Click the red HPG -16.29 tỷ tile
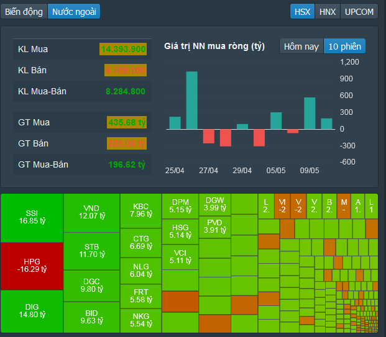 click(x=32, y=266)
